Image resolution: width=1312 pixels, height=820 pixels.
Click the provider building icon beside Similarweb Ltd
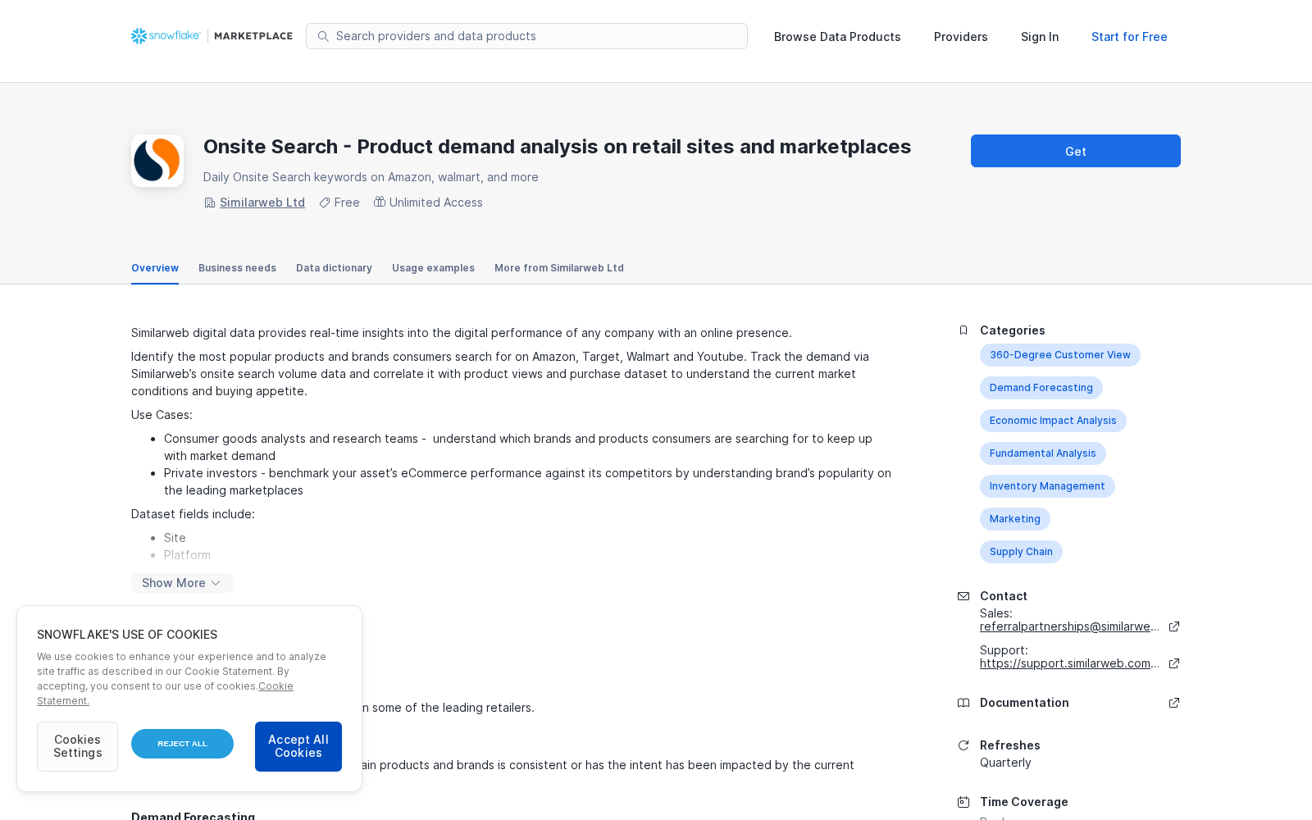point(210,203)
